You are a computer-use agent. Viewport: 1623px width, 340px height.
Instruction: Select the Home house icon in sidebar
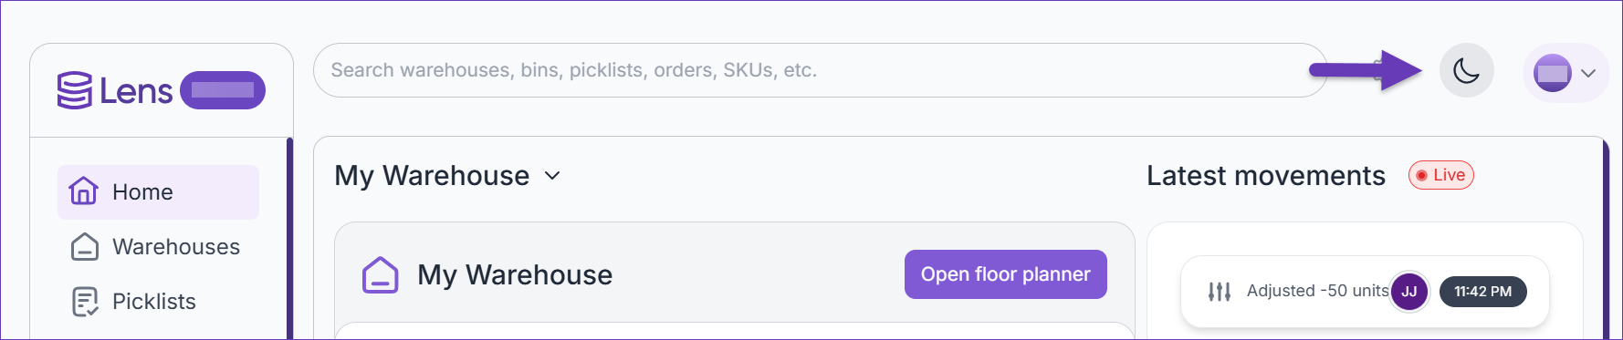(84, 191)
